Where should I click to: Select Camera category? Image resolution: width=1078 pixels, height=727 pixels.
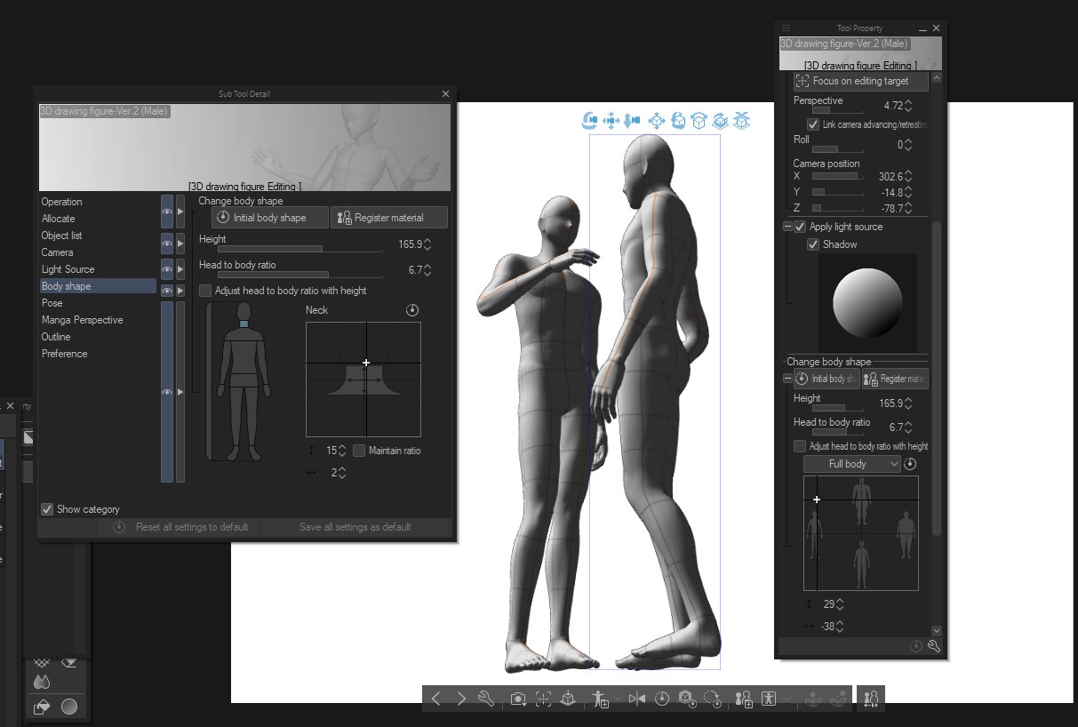pos(57,252)
